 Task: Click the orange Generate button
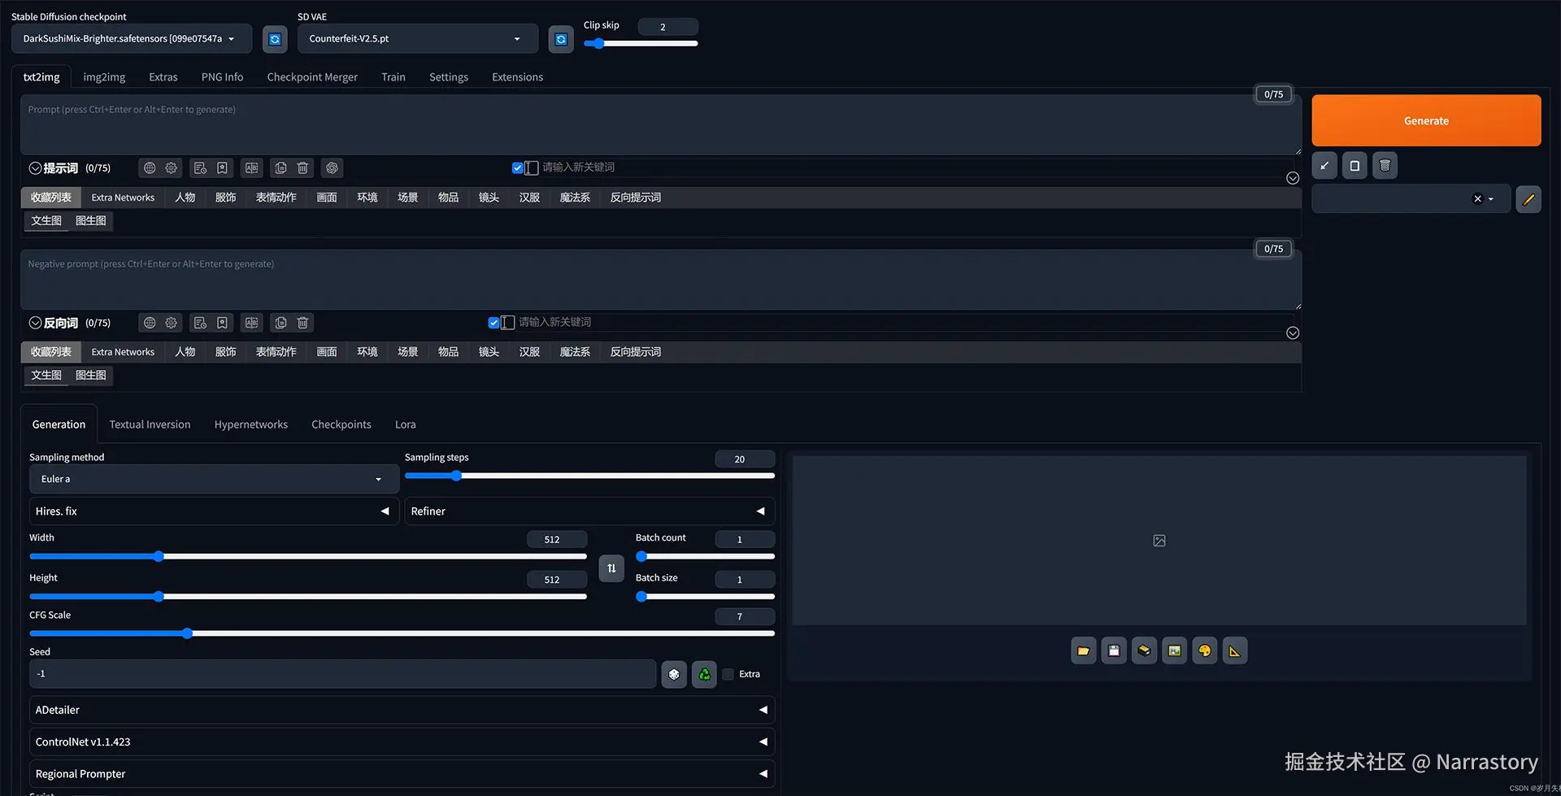click(x=1426, y=120)
